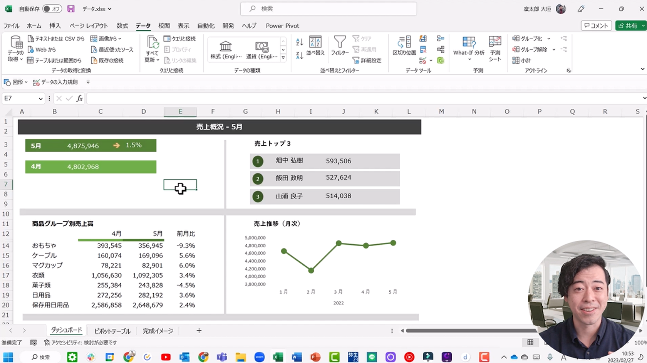Viewport: 647px width, 363px height.
Task: Click the コメント button
Action: point(597,25)
